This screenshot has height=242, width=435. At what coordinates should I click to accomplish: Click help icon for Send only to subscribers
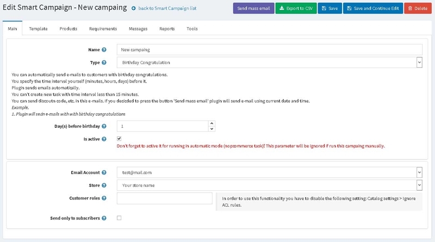[x=104, y=218]
